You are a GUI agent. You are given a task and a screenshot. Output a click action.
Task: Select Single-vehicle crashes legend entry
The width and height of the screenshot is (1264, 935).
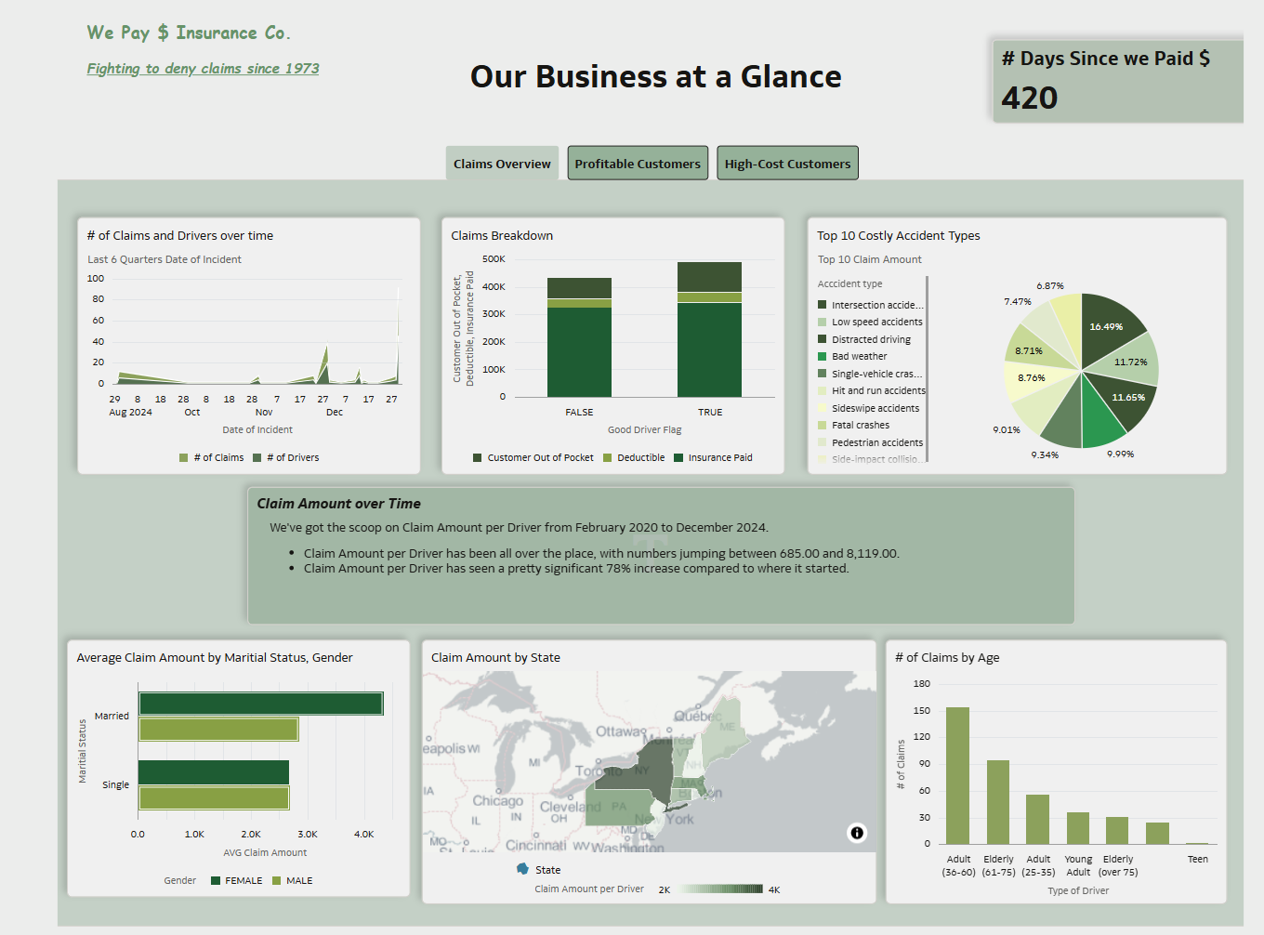871,374
